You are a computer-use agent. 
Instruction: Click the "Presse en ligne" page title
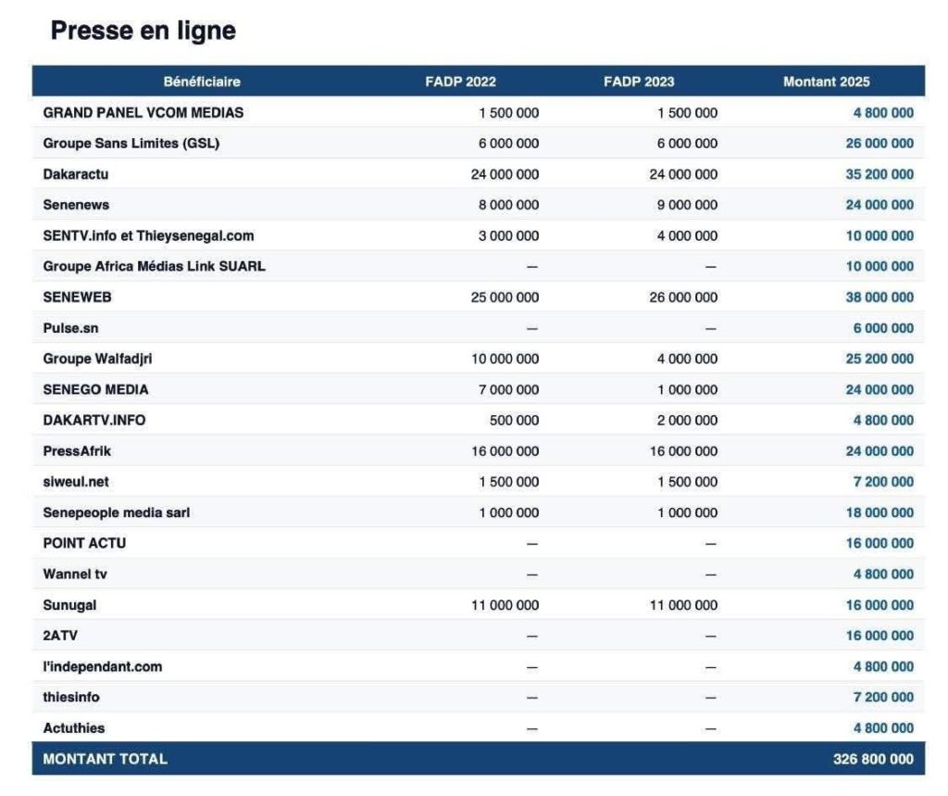pyautogui.click(x=143, y=31)
